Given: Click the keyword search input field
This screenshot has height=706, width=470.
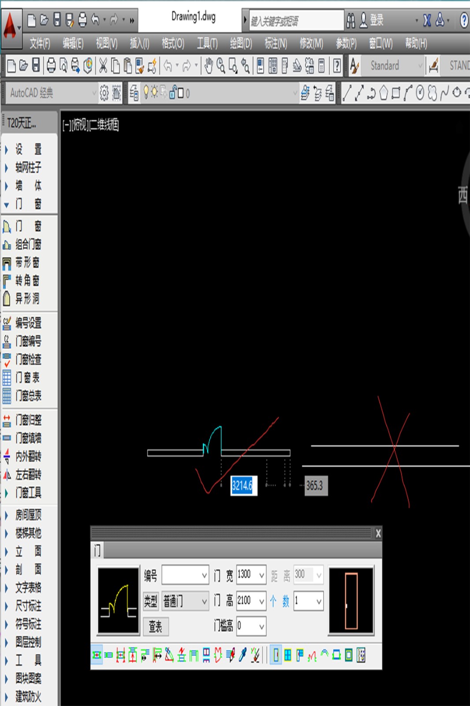Looking at the screenshot, I should pyautogui.click(x=296, y=20).
